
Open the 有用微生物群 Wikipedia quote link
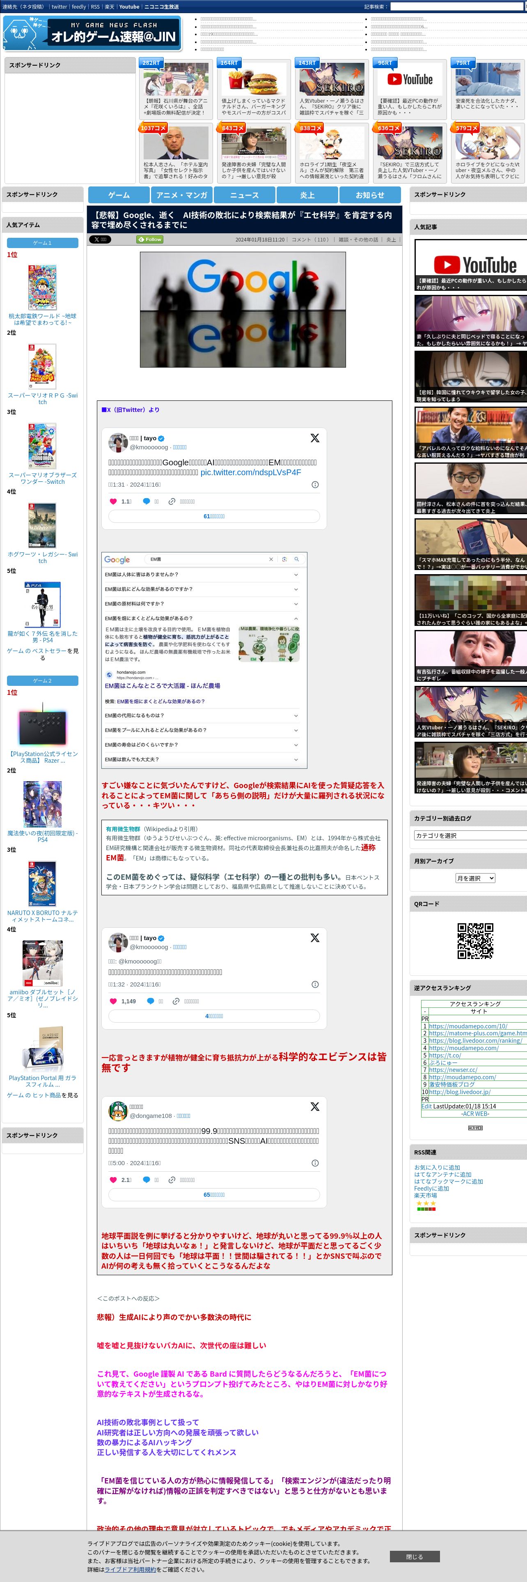pos(123,828)
